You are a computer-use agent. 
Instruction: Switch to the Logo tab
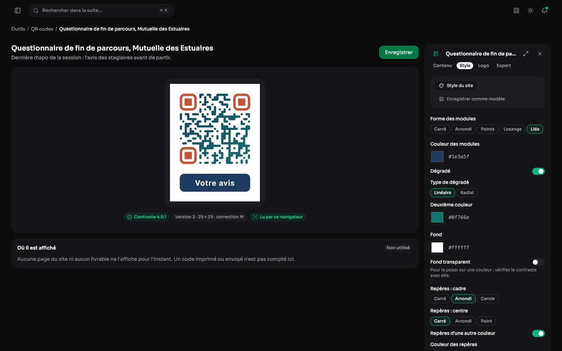483,66
